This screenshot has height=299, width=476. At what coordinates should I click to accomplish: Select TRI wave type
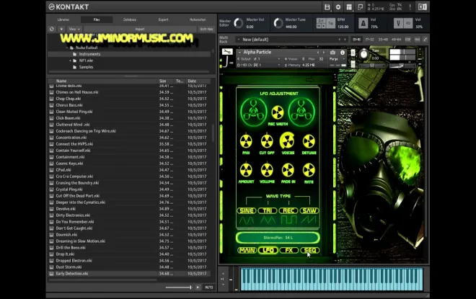click(x=268, y=210)
